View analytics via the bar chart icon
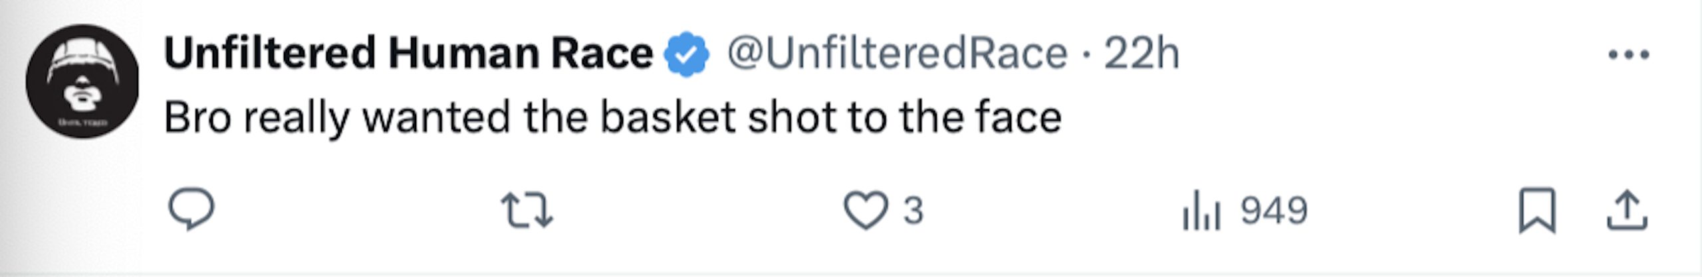Image resolution: width=1702 pixels, height=277 pixels. coord(1201,210)
